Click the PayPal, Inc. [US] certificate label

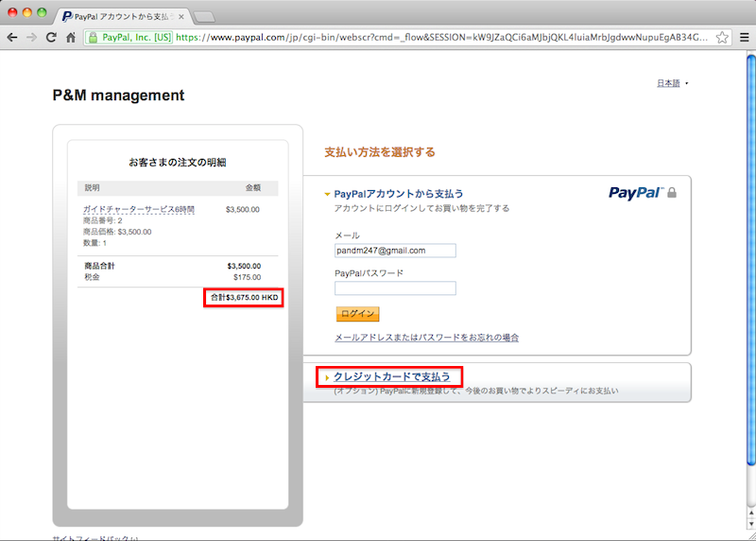tap(136, 37)
